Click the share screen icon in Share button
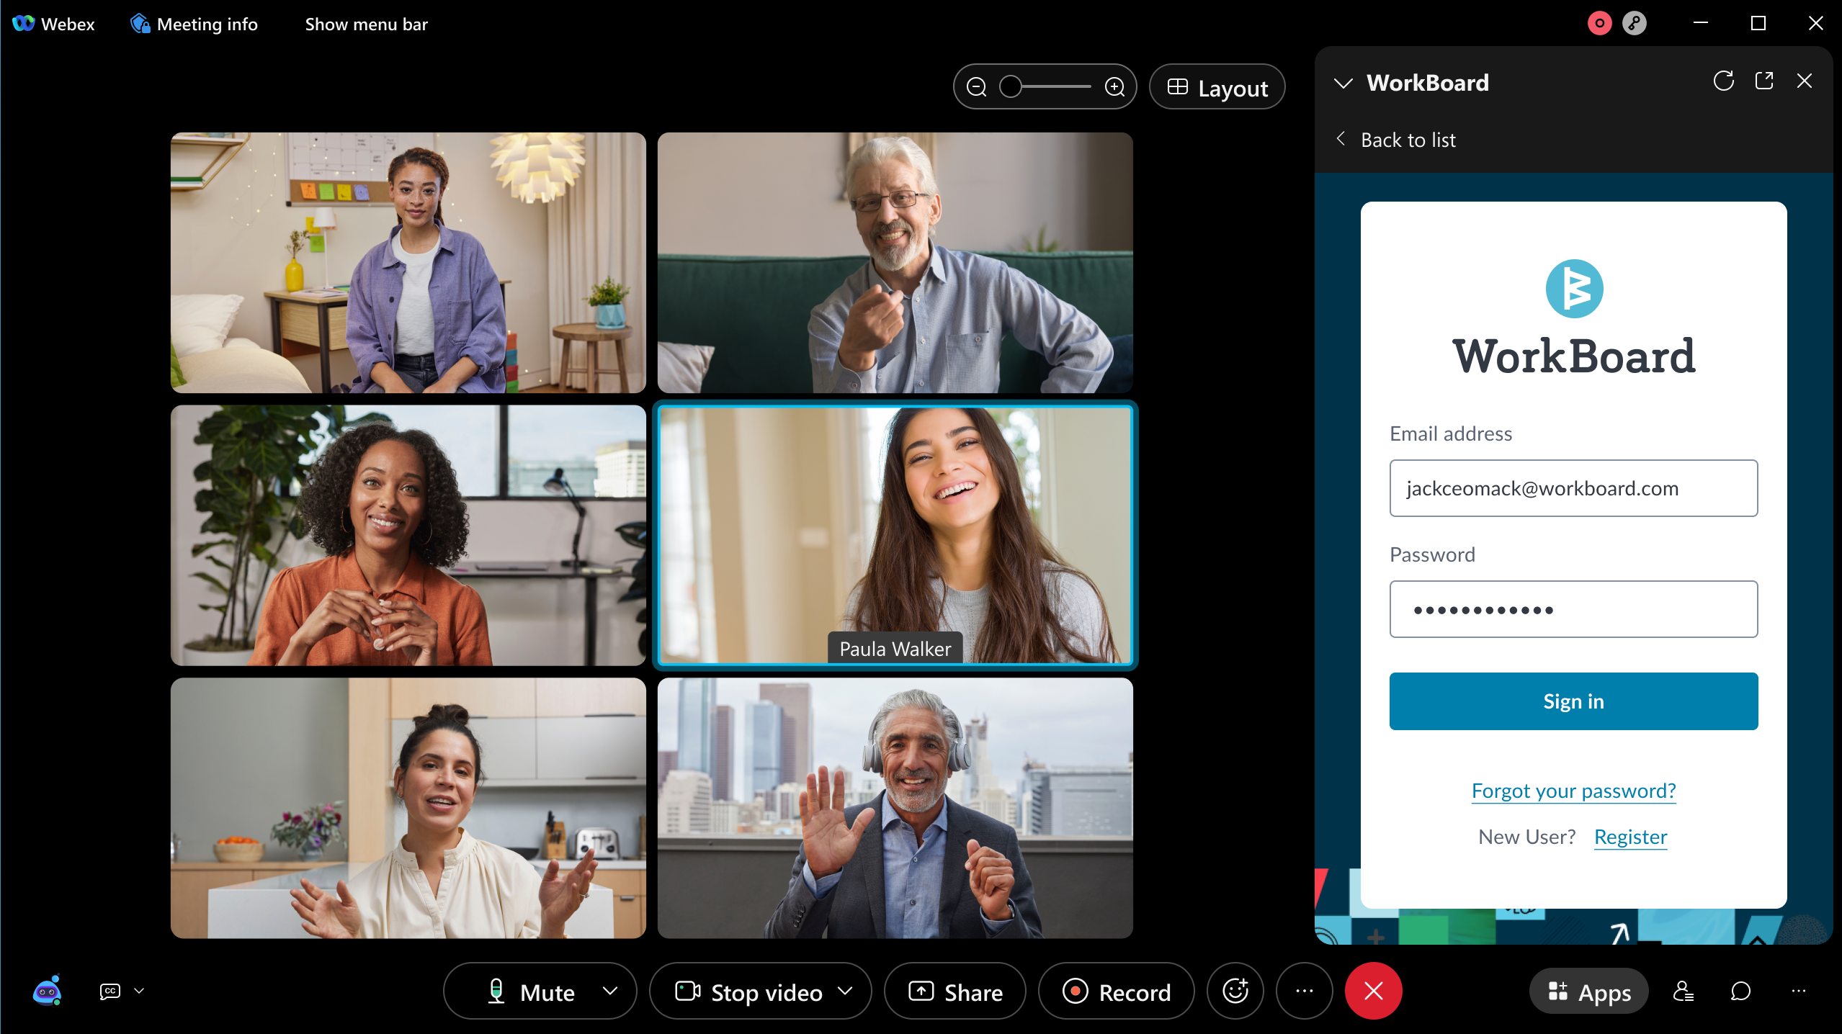 [921, 991]
